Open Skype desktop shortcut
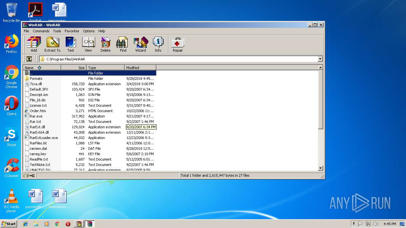This screenshot has height=228, width=406. (x=11, y=137)
